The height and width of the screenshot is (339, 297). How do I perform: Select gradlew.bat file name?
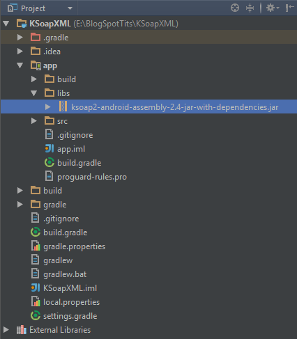[65, 274]
